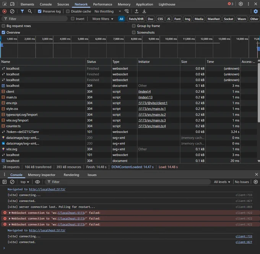Click the 5,000 ms overview timeline marker
260x254 pixels.
[83, 39]
